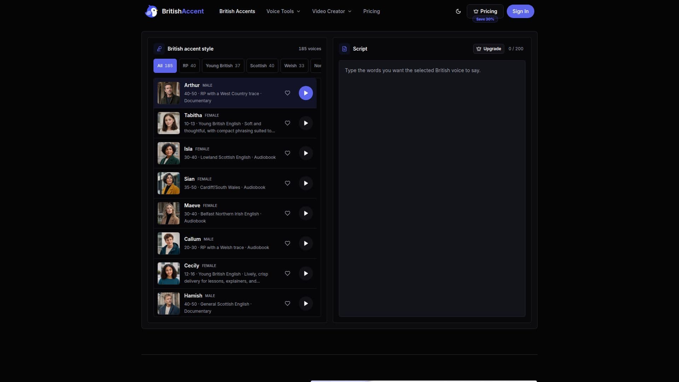679x382 pixels.
Task: Heart the Cecily voice
Action: click(x=288, y=273)
